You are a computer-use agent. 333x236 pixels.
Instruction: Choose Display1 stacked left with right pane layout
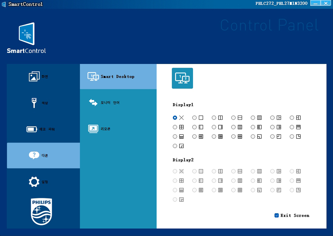coord(292,118)
